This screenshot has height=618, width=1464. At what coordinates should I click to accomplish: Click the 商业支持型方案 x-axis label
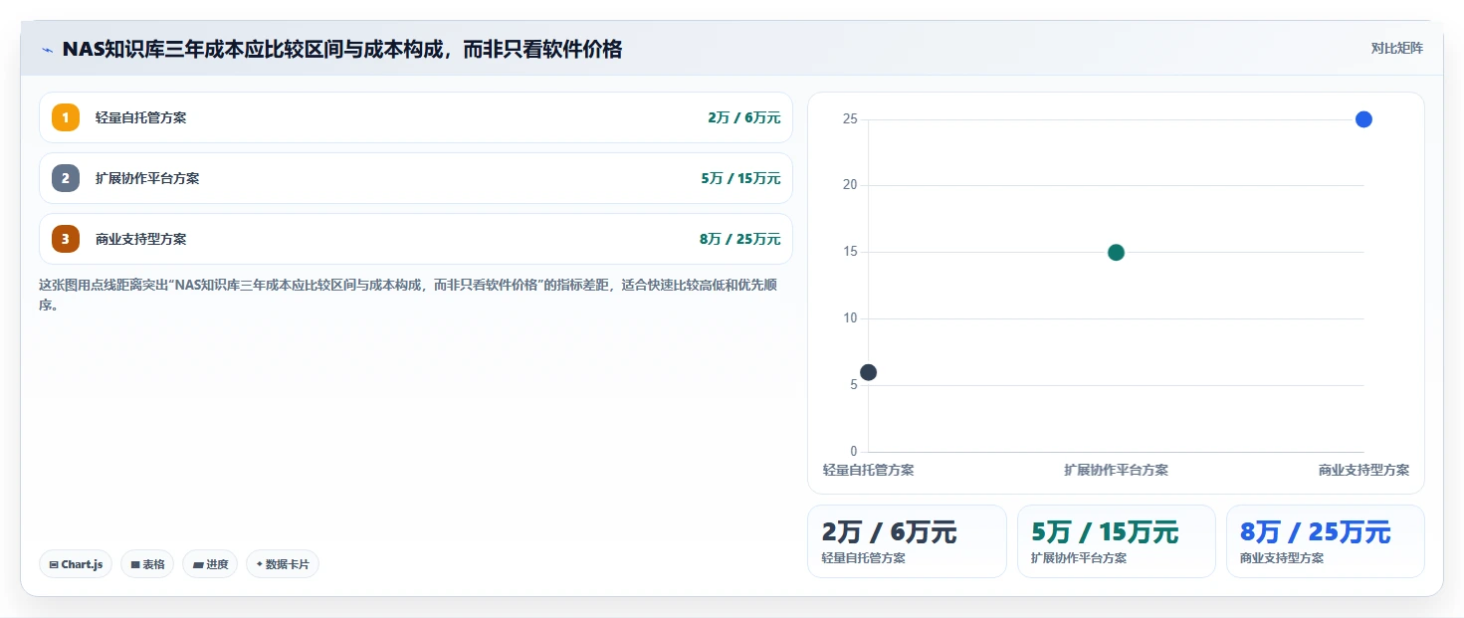pos(1363,470)
